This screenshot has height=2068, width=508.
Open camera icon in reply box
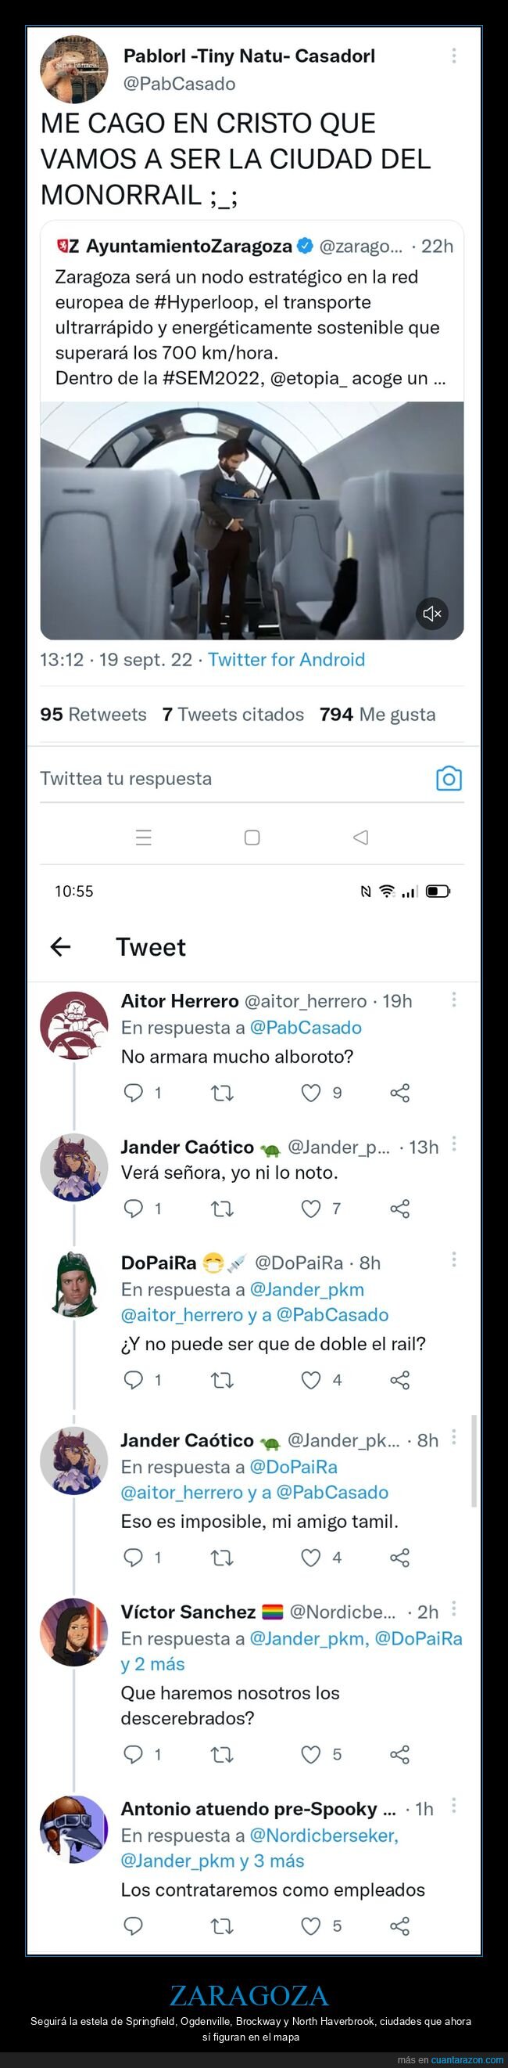(449, 778)
